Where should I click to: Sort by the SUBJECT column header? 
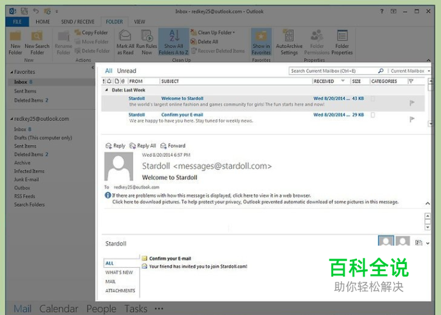(x=170, y=81)
